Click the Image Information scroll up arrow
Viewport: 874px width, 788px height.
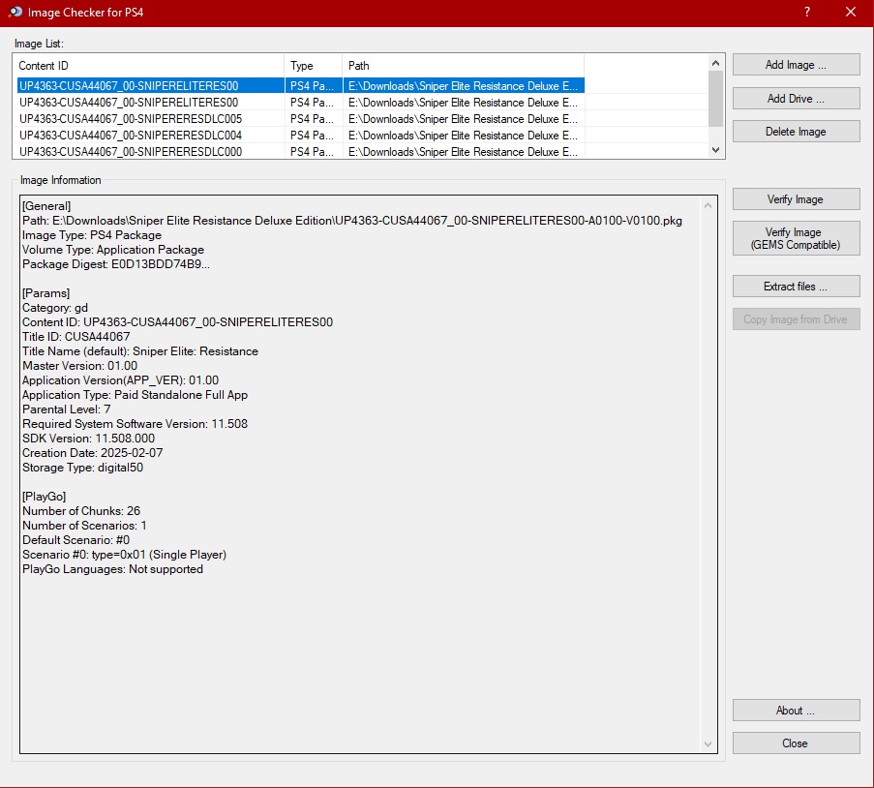tap(708, 205)
